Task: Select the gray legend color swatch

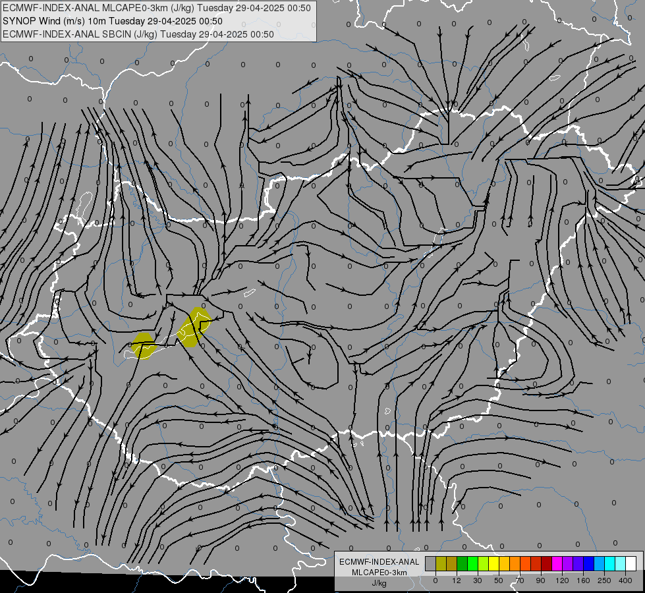Action: tap(430, 563)
